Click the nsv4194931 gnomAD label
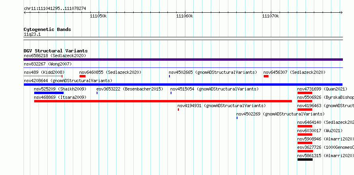Viewport: 354px width, 175px height. (x=222, y=106)
